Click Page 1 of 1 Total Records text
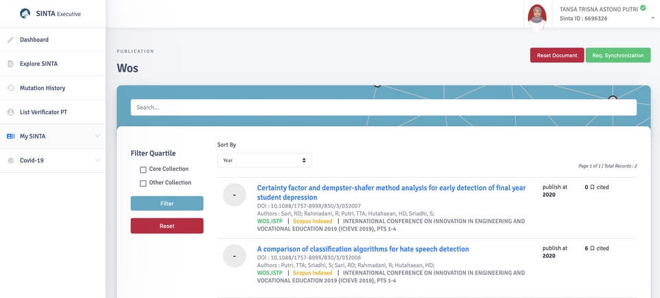 click(x=607, y=166)
